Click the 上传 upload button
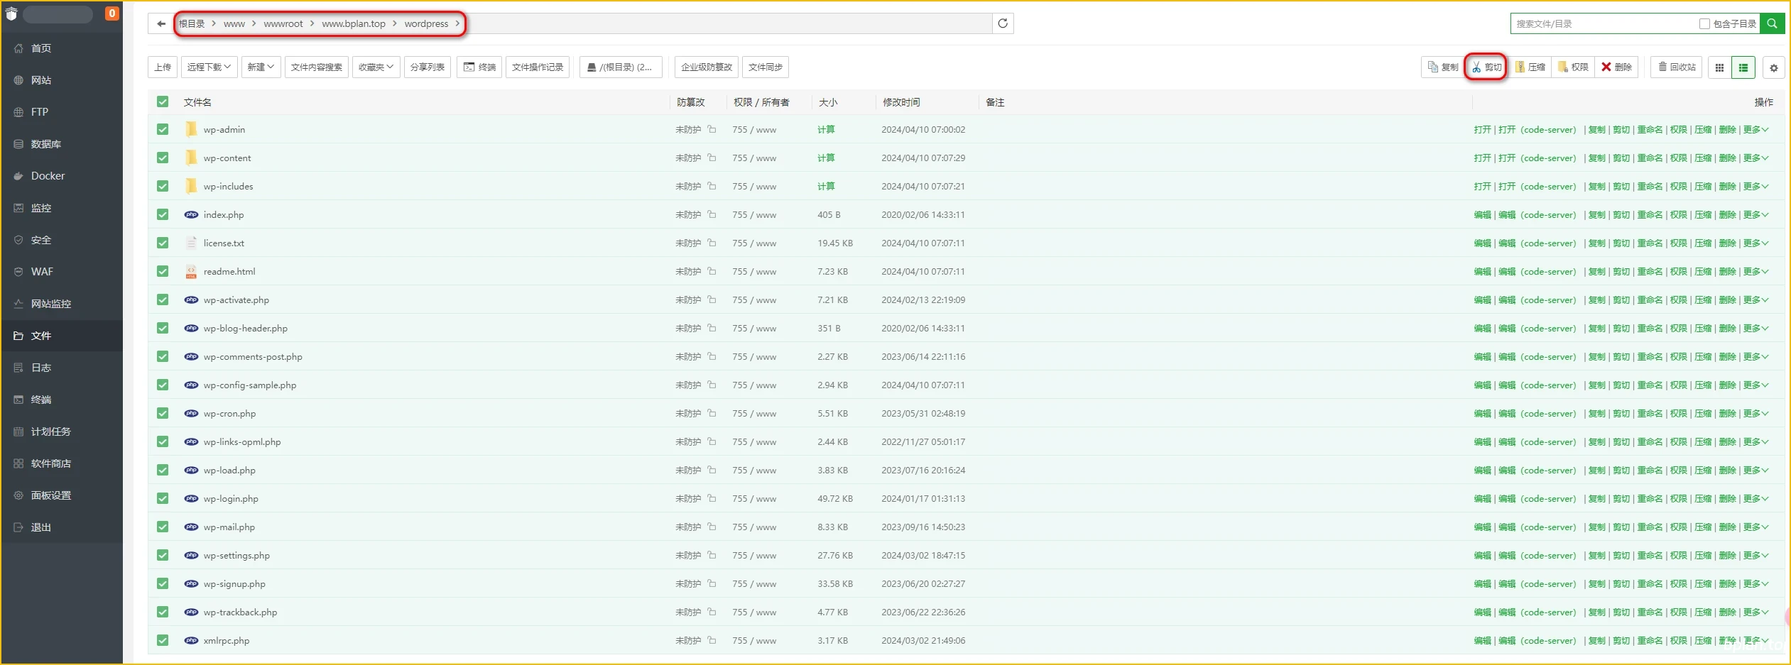 coord(163,67)
